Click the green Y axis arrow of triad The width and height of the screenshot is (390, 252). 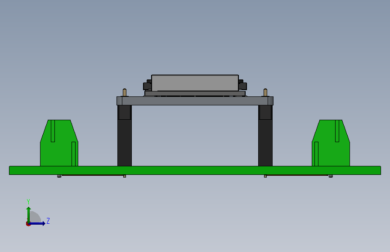29,214
